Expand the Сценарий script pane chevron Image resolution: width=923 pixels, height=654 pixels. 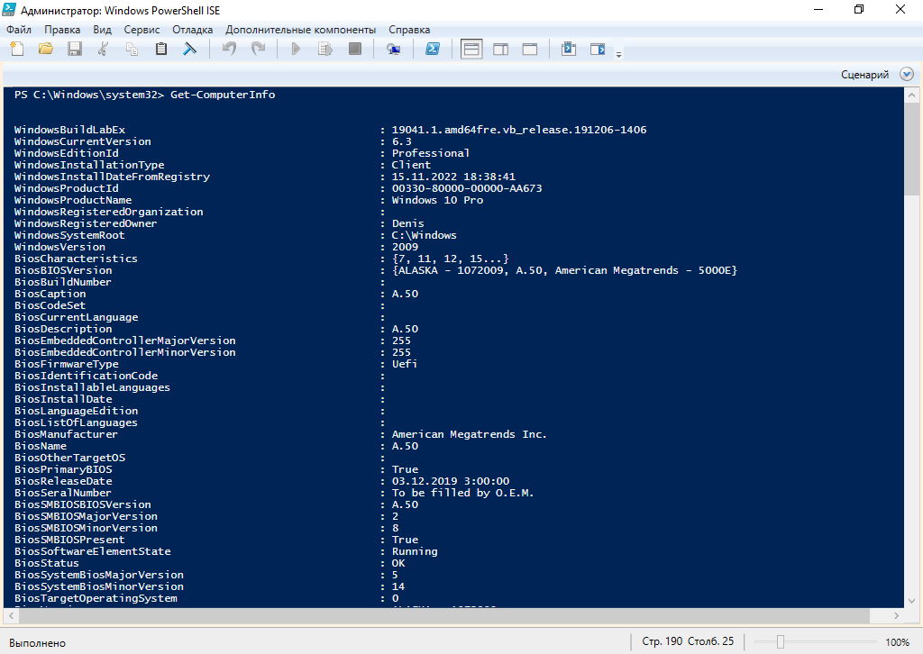(x=905, y=75)
